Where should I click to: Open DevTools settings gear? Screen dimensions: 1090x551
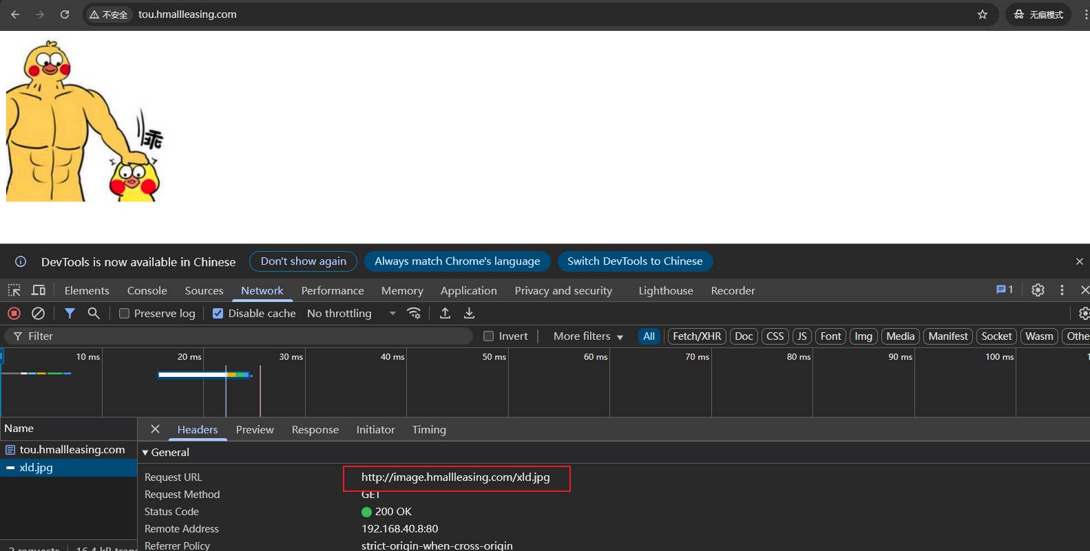[x=1038, y=290]
